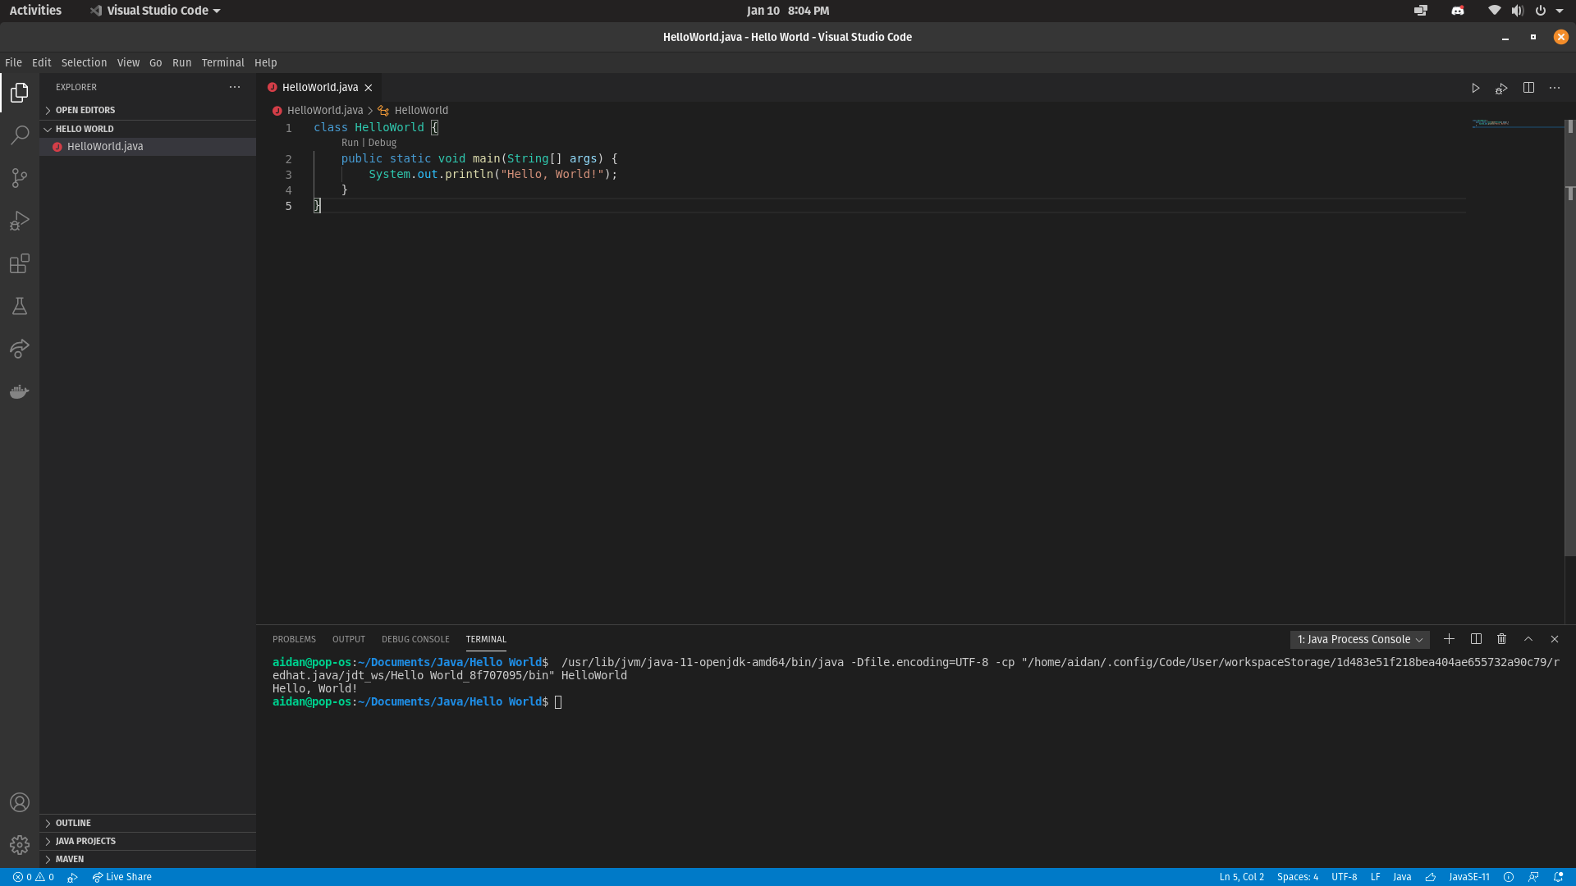Expand the Open Editors section

(x=85, y=110)
